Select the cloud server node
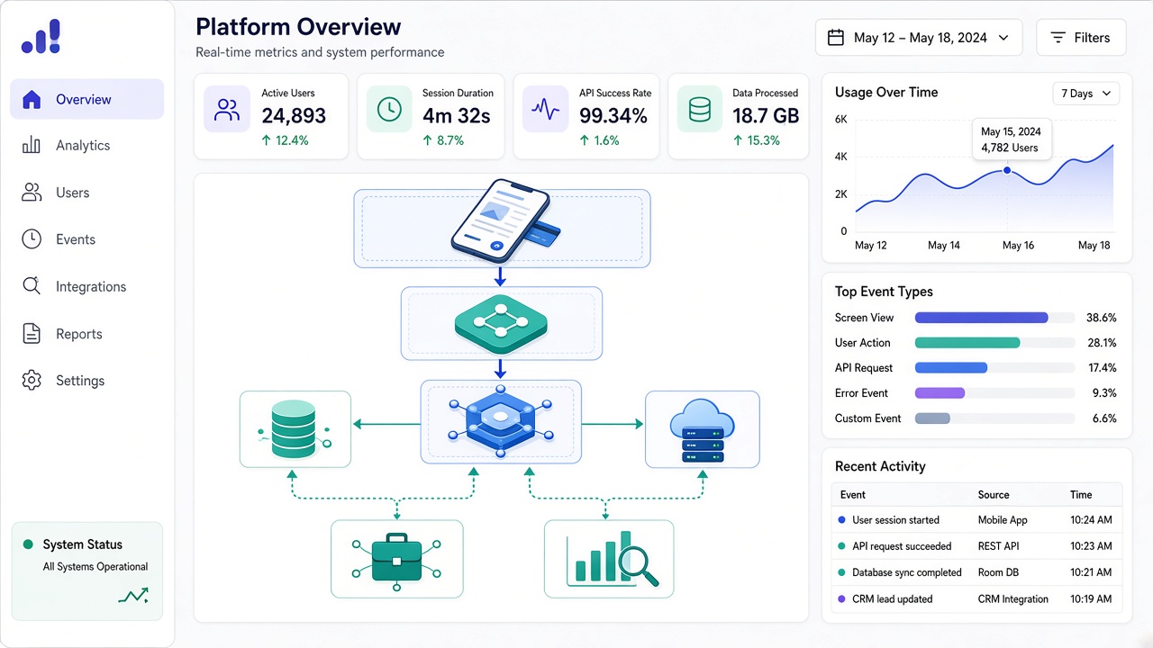 click(x=703, y=429)
